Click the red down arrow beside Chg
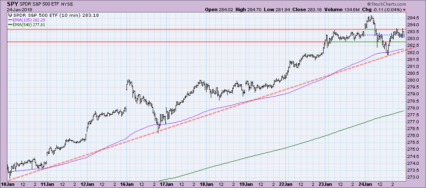Screen dimensions: 426x188 pyautogui.click(x=404, y=10)
